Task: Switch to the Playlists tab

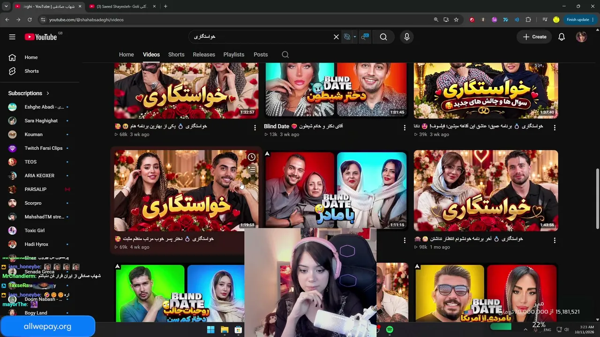Action: 234,55
